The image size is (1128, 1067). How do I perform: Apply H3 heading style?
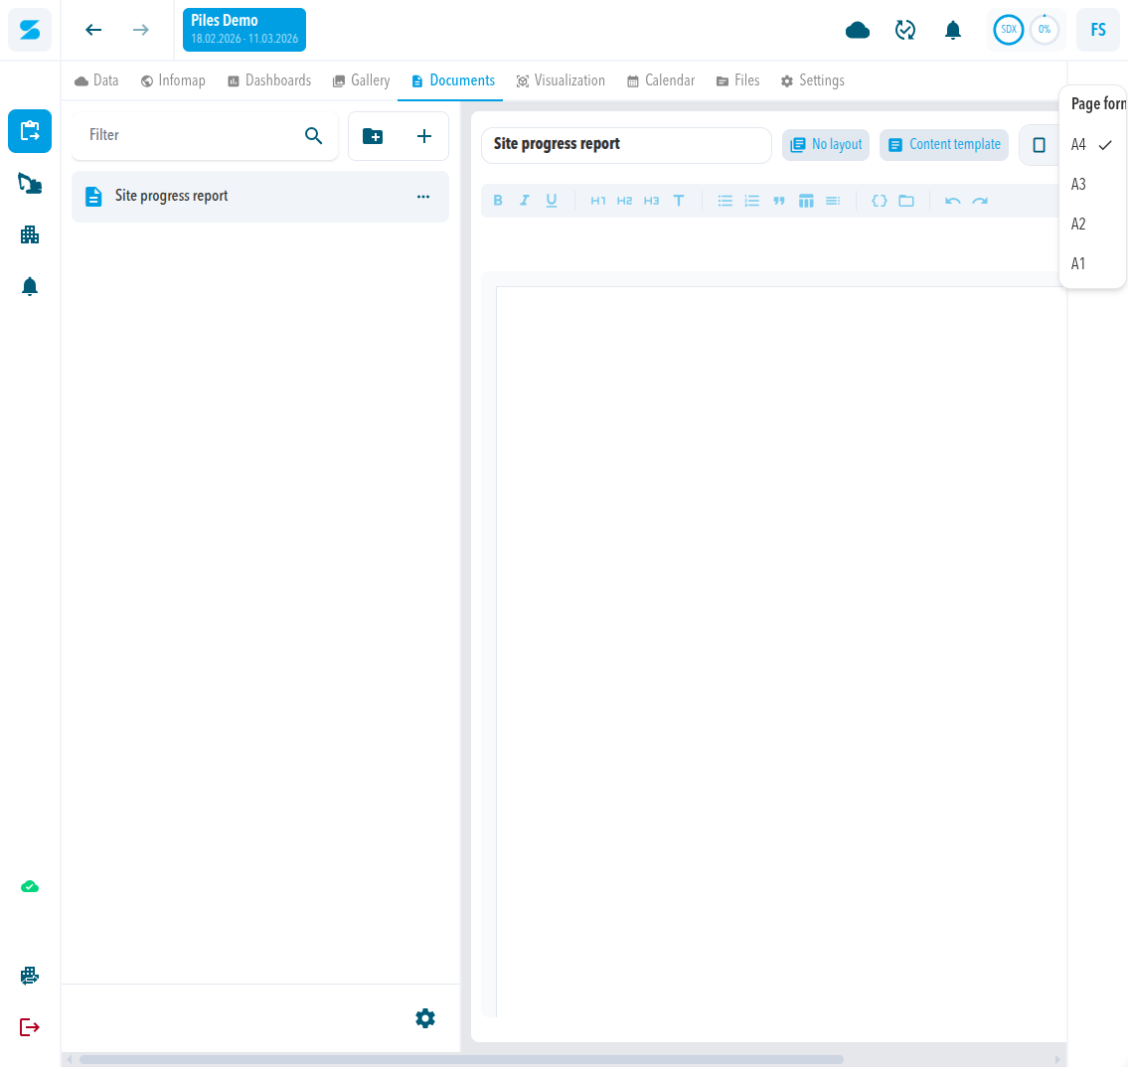[x=651, y=201]
